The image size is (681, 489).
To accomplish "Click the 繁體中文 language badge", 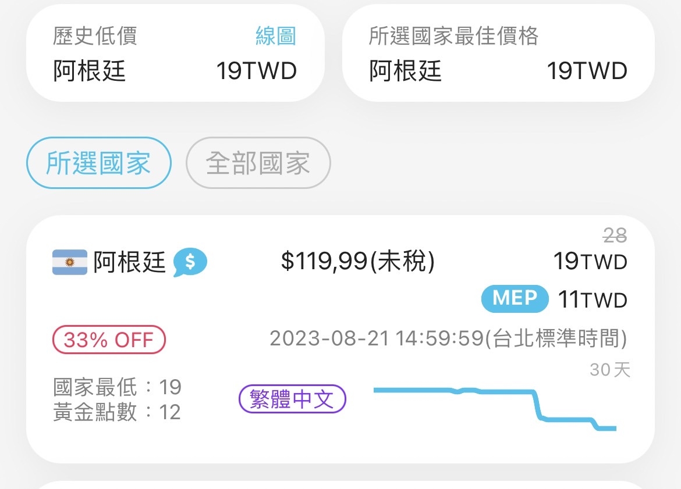I will click(293, 399).
